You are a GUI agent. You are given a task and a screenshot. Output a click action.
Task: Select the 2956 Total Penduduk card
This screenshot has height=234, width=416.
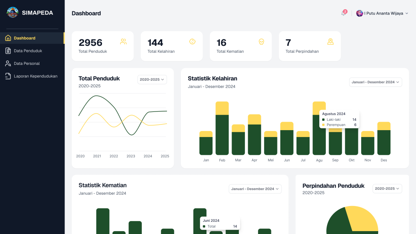[x=103, y=46]
